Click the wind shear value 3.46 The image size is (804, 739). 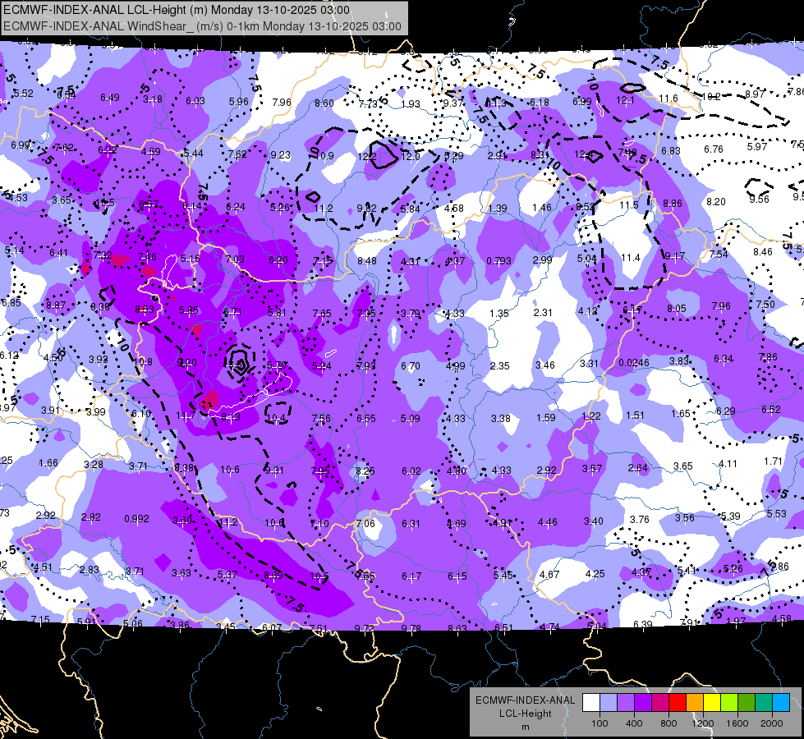click(x=545, y=365)
